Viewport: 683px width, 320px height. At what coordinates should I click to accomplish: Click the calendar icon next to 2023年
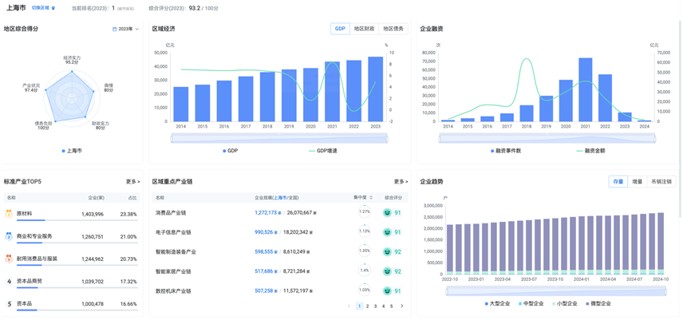pos(115,29)
